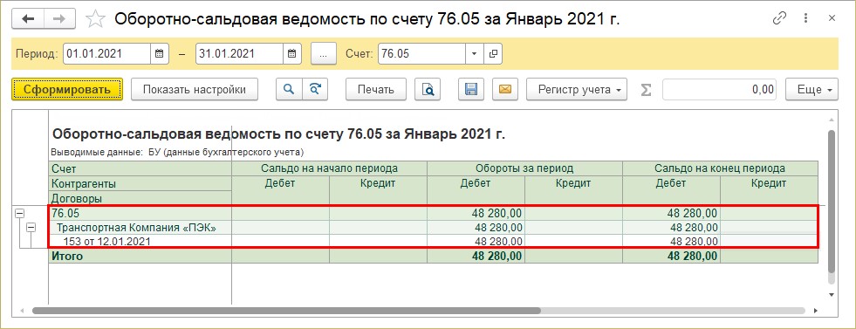Click Итого closing debit balance 48 280,00
The height and width of the screenshot is (329, 856).
[x=671, y=256]
